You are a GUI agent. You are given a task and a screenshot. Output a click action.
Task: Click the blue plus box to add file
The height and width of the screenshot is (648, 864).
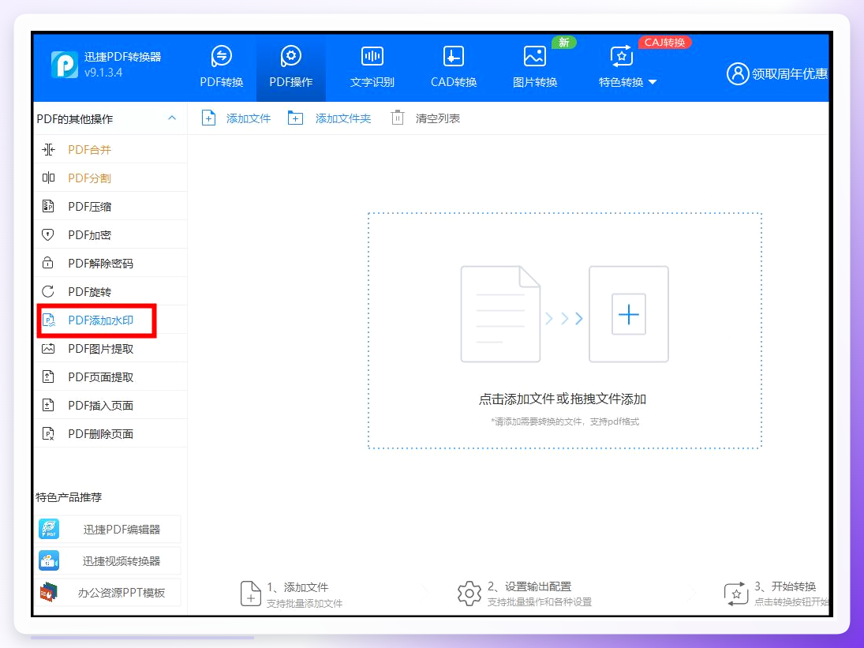(629, 314)
